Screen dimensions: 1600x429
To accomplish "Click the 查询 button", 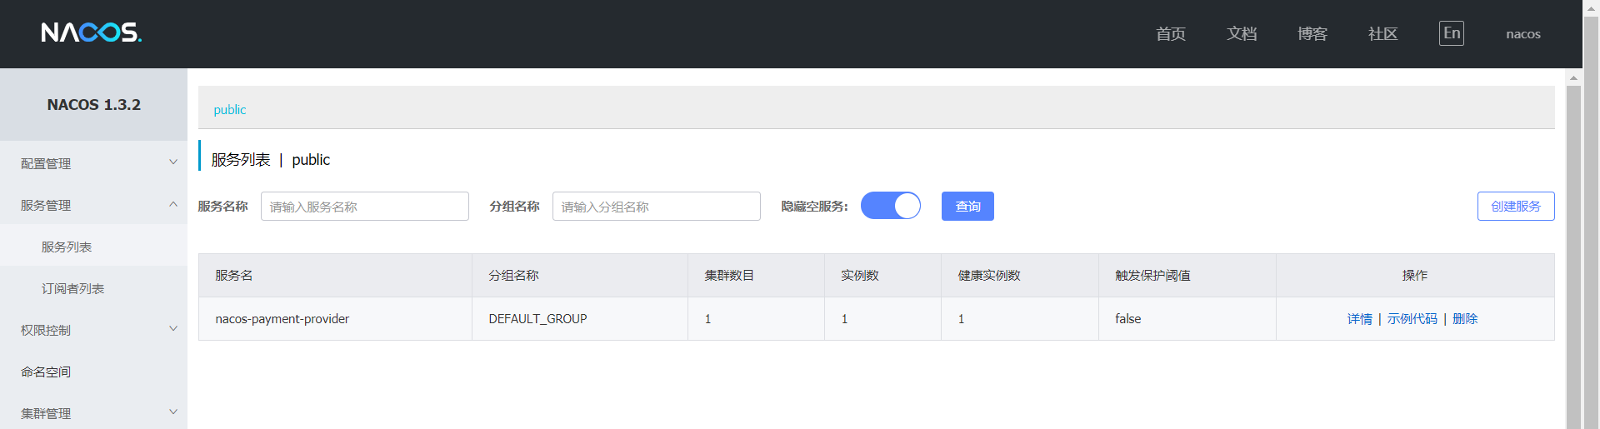I will pos(967,207).
